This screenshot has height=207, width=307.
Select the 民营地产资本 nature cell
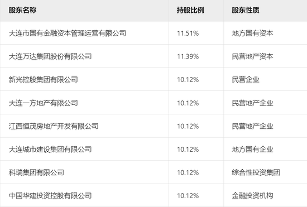pos(252,56)
